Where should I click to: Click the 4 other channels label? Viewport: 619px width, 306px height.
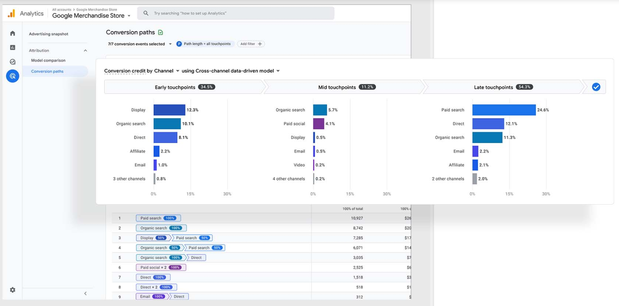pyautogui.click(x=289, y=179)
